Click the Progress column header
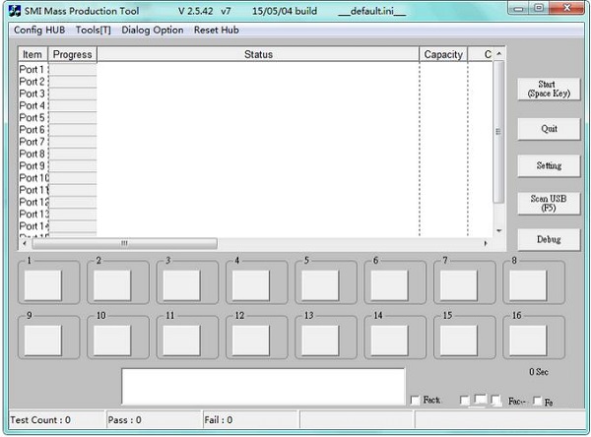The height and width of the screenshot is (437, 591). 72,55
